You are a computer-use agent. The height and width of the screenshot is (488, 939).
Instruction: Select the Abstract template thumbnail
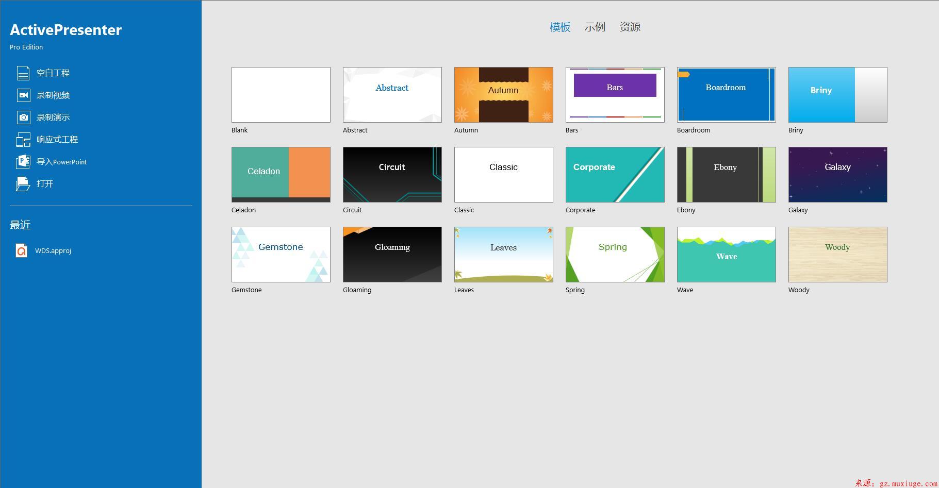pyautogui.click(x=392, y=95)
